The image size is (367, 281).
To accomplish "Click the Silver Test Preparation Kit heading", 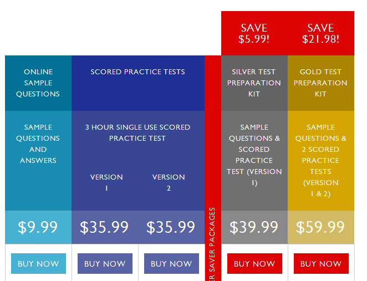I will pos(254,83).
